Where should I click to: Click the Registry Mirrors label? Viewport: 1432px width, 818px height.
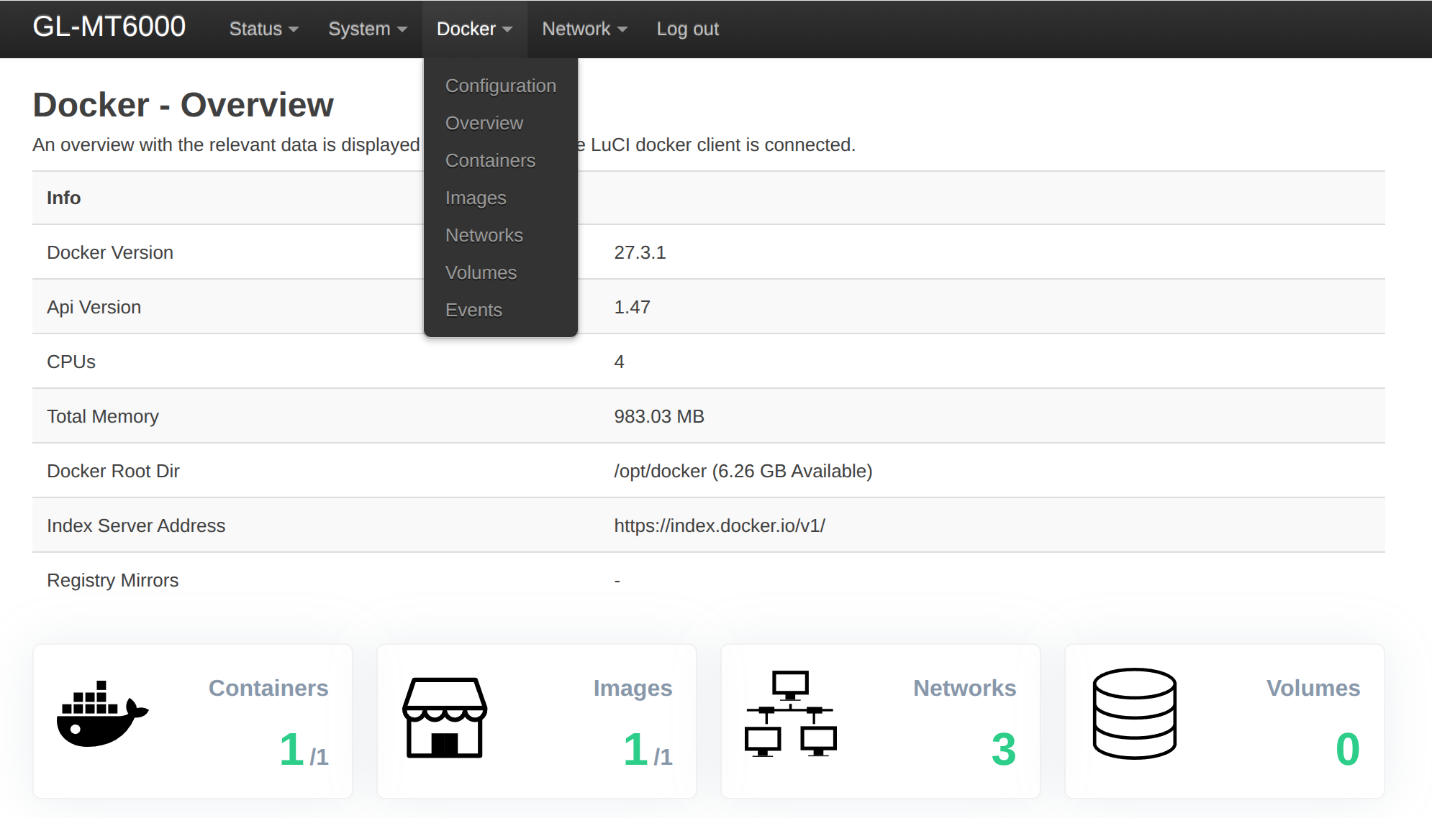[112, 580]
